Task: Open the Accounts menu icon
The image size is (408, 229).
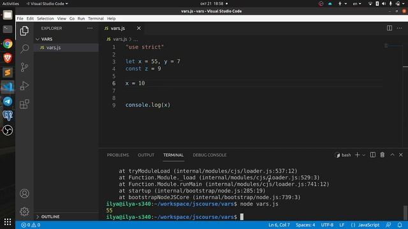Action: 24,193
